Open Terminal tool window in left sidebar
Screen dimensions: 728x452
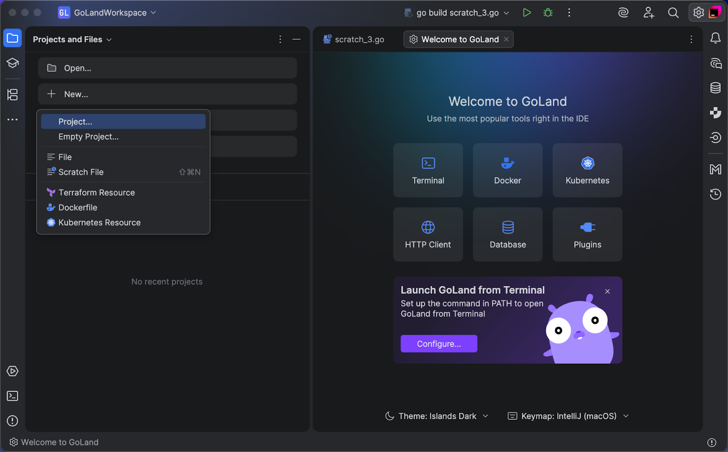[x=12, y=396]
